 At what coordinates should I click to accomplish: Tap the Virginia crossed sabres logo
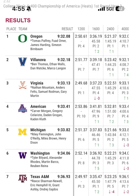click(x=23, y=85)
